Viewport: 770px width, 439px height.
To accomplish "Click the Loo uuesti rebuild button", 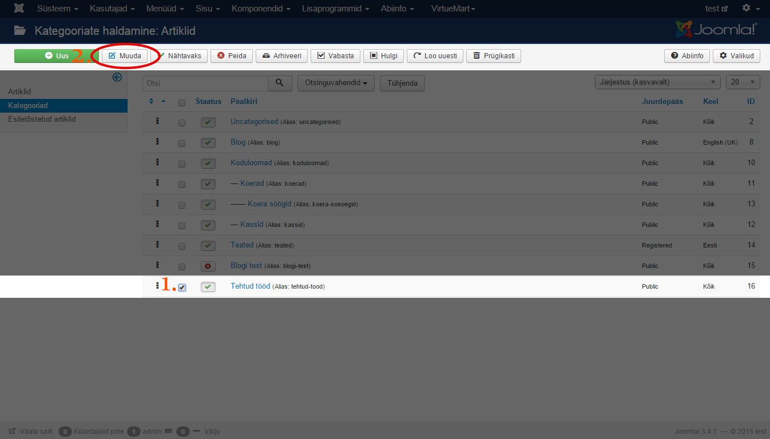I will (435, 56).
